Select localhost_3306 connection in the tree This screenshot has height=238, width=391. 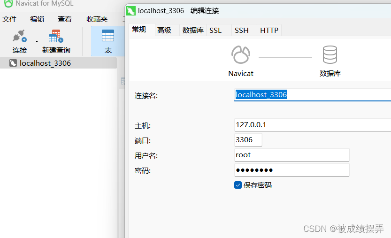coord(58,63)
